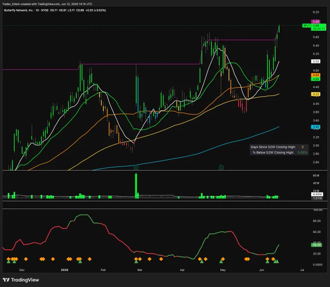Click the Mar label on time axis

tap(140, 270)
